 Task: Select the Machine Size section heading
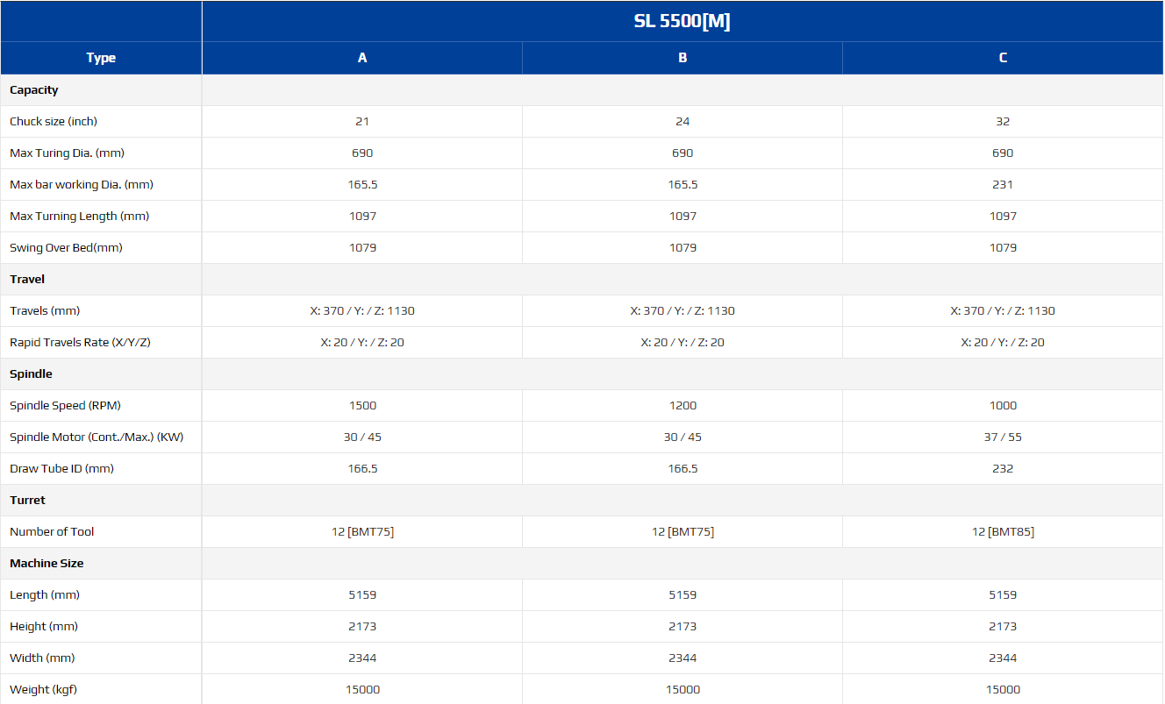click(46, 564)
